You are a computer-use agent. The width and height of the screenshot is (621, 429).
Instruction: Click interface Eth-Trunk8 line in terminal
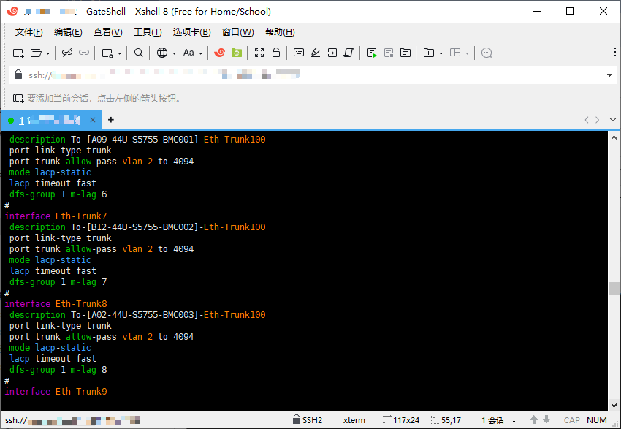[56, 304]
